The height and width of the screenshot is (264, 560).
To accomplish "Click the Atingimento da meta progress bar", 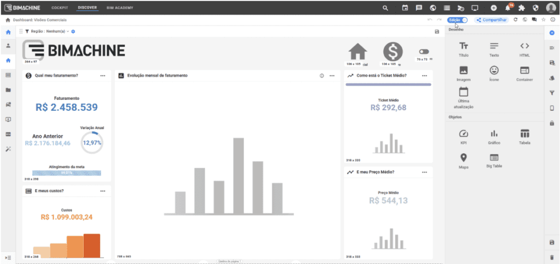I will point(67,172).
